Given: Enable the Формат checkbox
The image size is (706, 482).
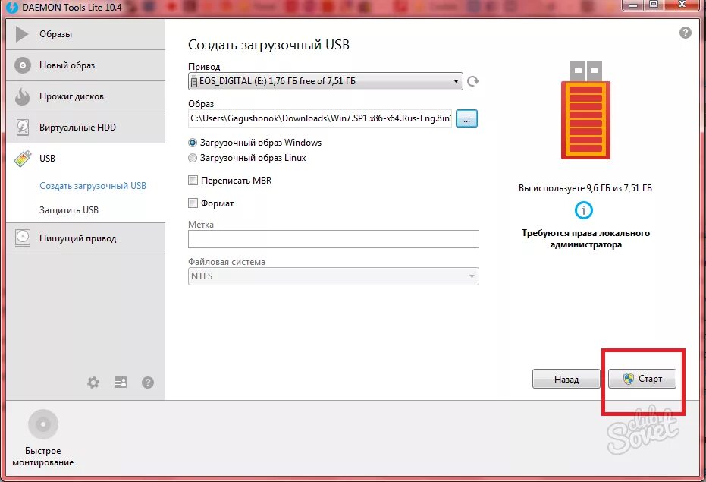Looking at the screenshot, I should (x=193, y=203).
